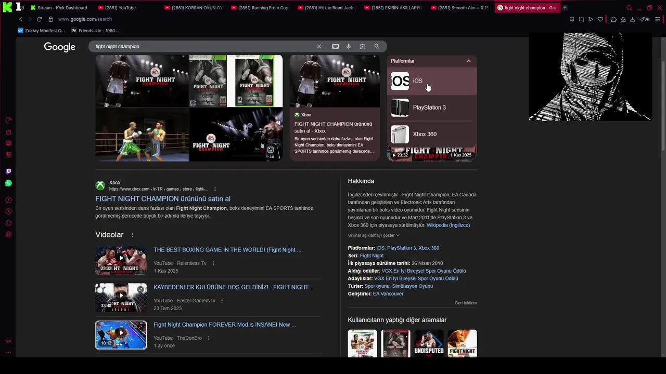
Task: Open Fight Night Champion FOREVER Mod video link
Action: pos(225,325)
